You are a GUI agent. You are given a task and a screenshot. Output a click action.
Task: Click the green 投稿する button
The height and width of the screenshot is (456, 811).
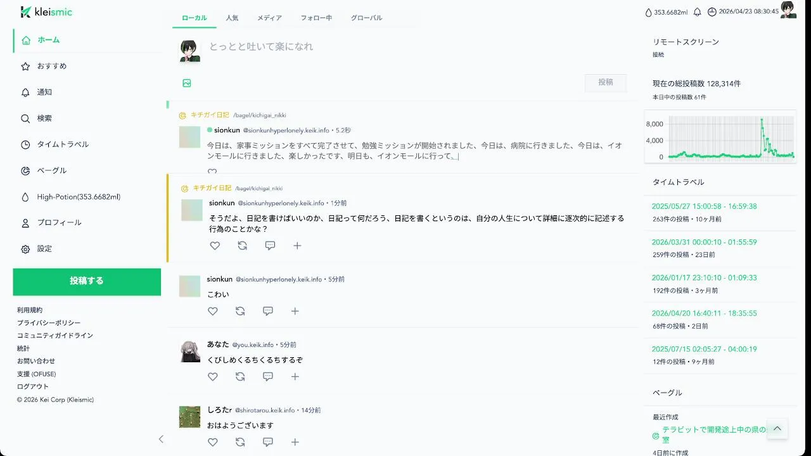pyautogui.click(x=87, y=282)
